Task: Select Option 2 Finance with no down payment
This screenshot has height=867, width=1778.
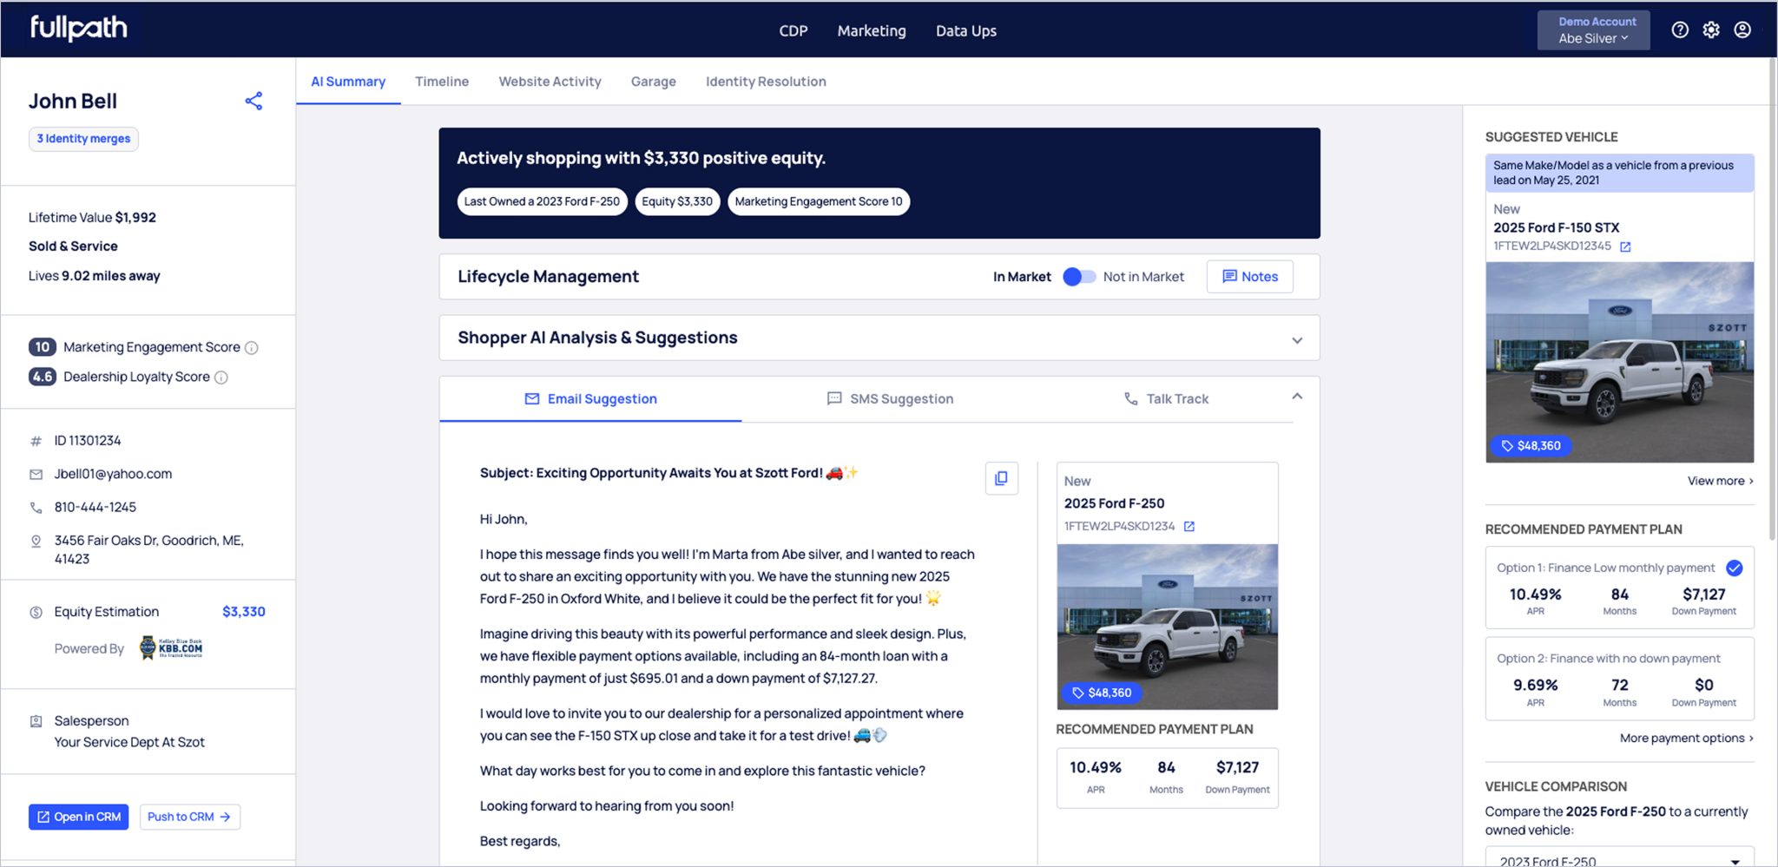Action: (x=1619, y=679)
